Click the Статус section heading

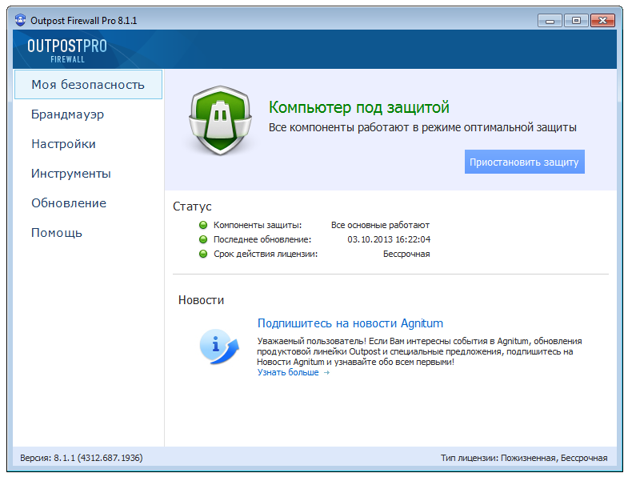coord(192,206)
